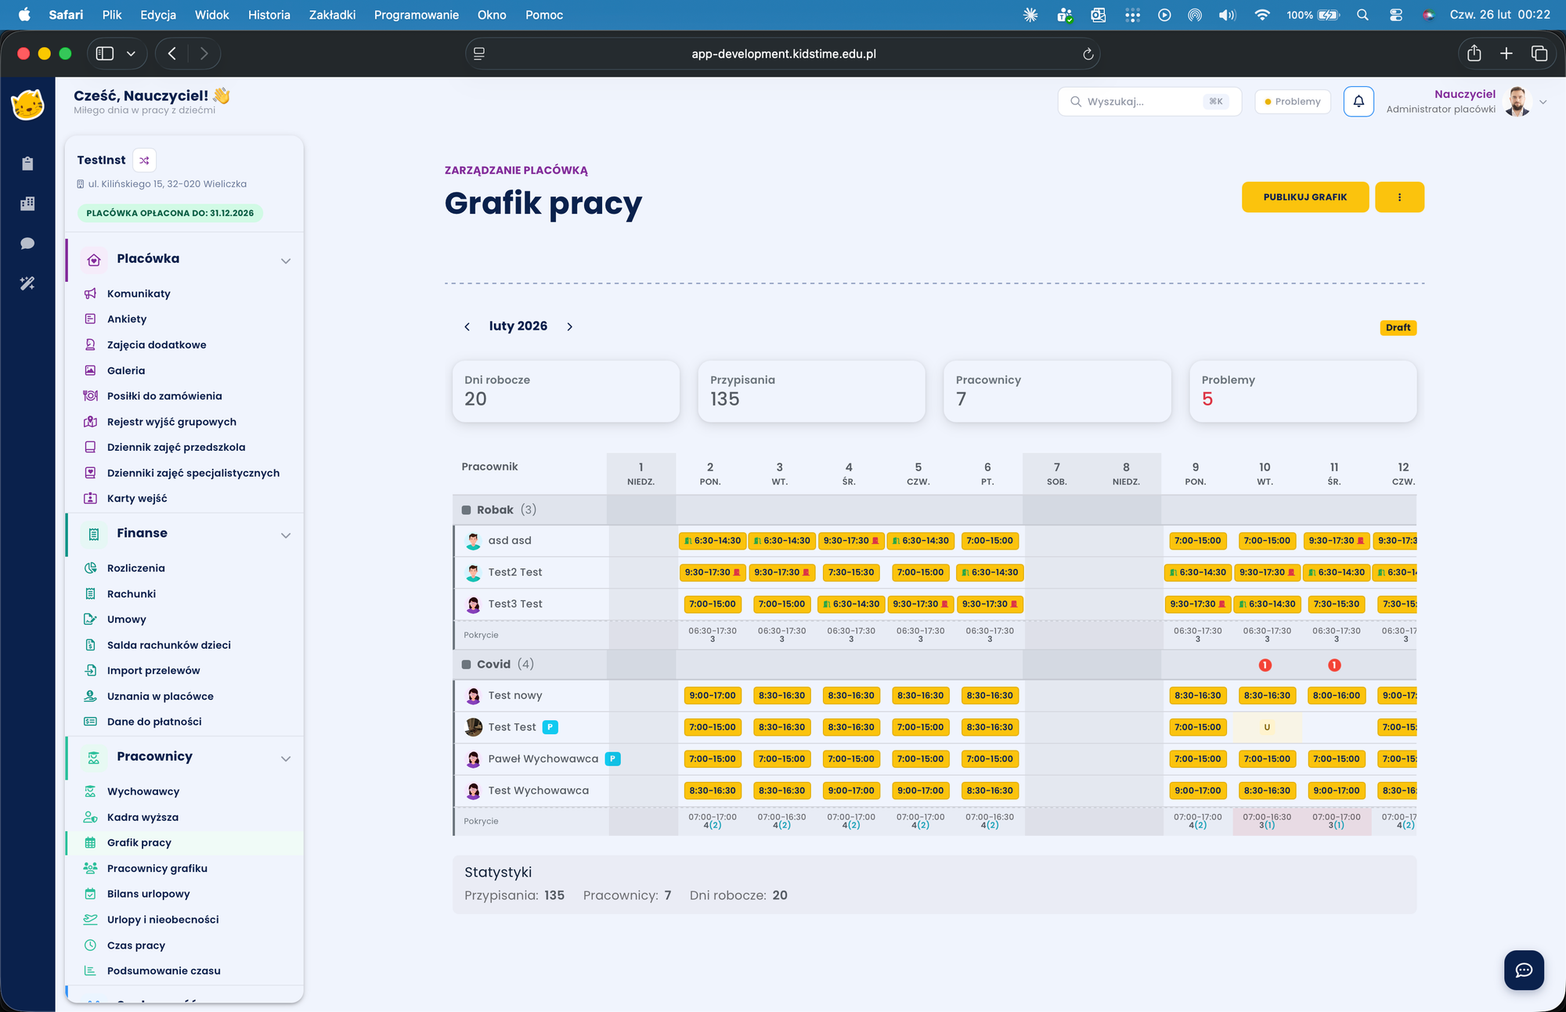Collapse the Finanse sidebar section

[286, 535]
